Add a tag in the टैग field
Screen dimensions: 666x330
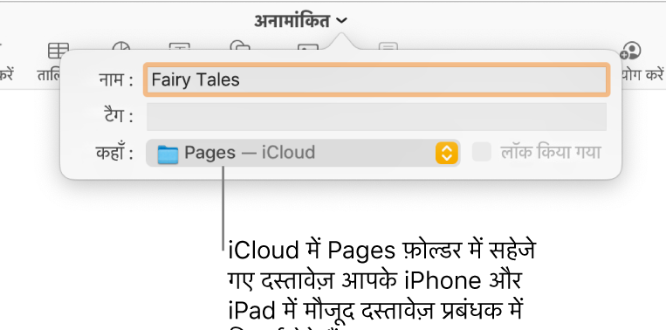tap(377, 116)
